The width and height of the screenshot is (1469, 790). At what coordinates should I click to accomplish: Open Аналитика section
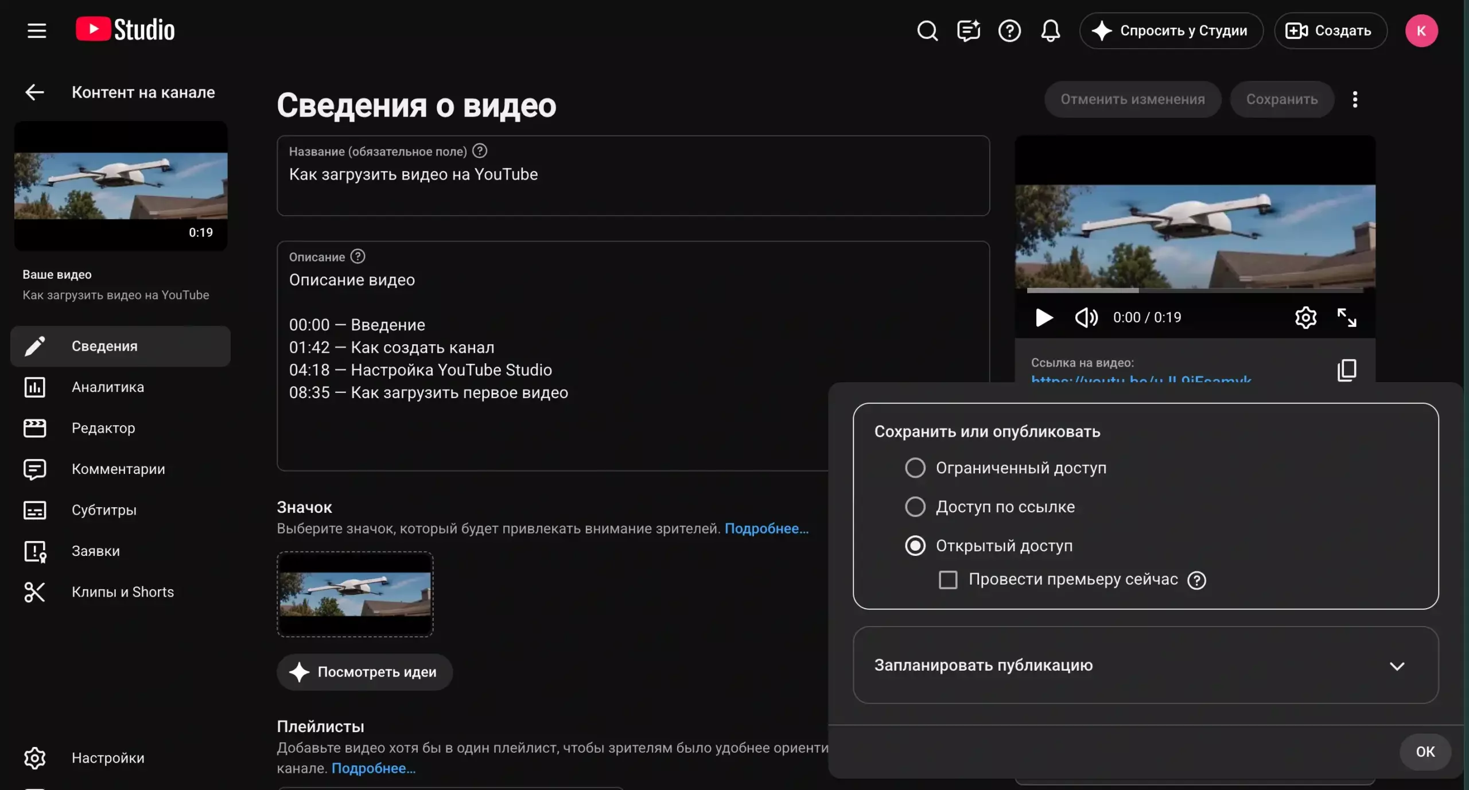pos(121,387)
